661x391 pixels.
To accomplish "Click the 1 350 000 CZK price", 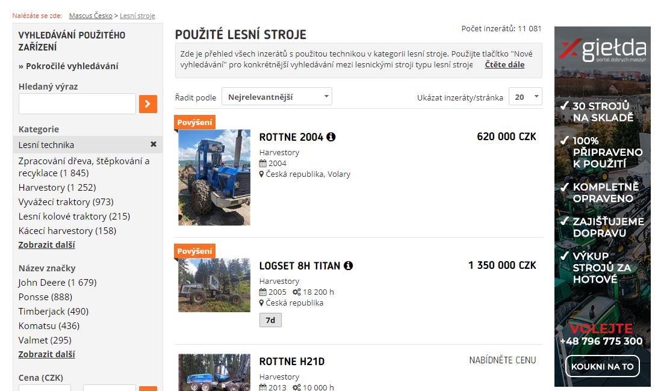I will point(503,265).
